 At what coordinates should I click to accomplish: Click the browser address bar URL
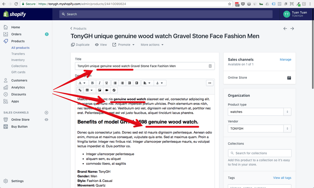click(x=82, y=4)
